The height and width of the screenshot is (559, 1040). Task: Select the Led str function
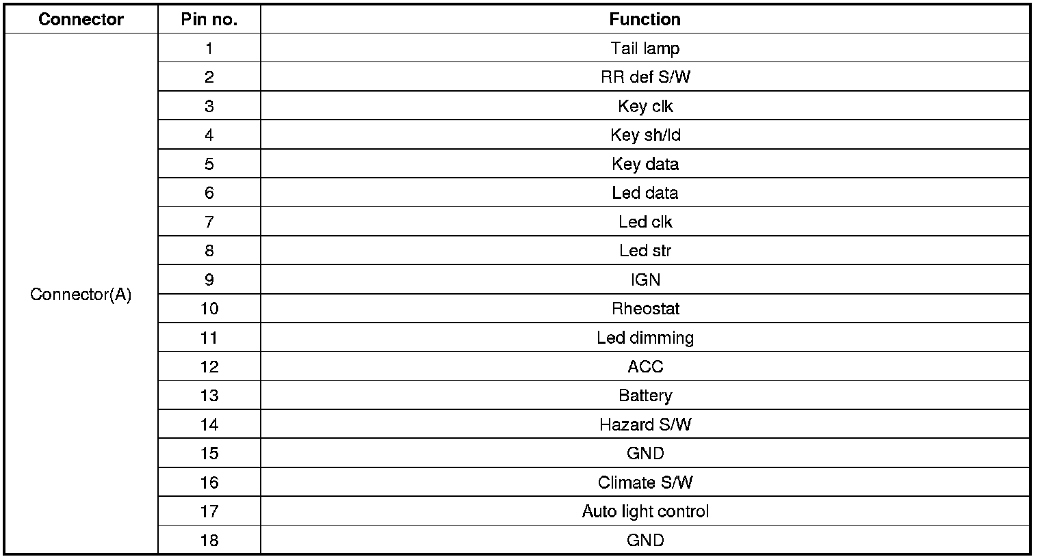[645, 251]
